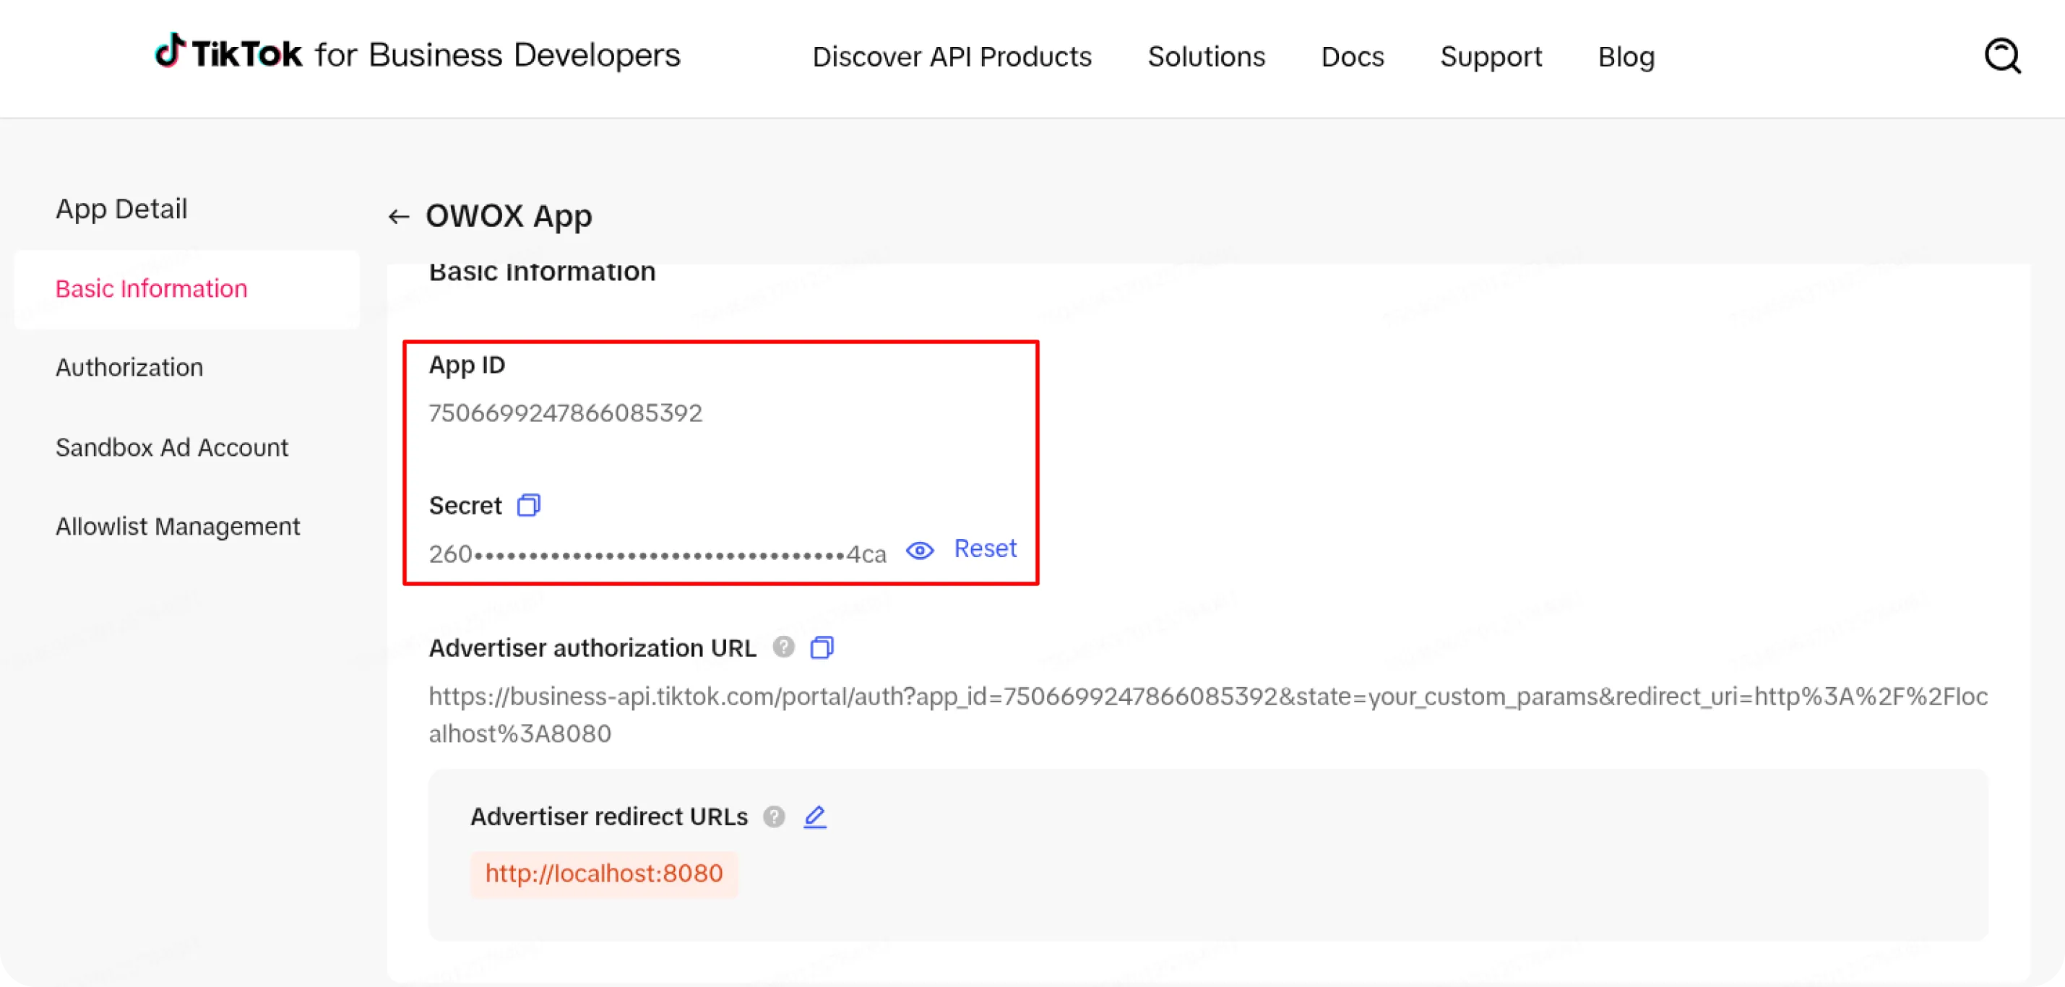Reset the app Secret
Image resolution: width=2065 pixels, height=987 pixels.
point(984,548)
